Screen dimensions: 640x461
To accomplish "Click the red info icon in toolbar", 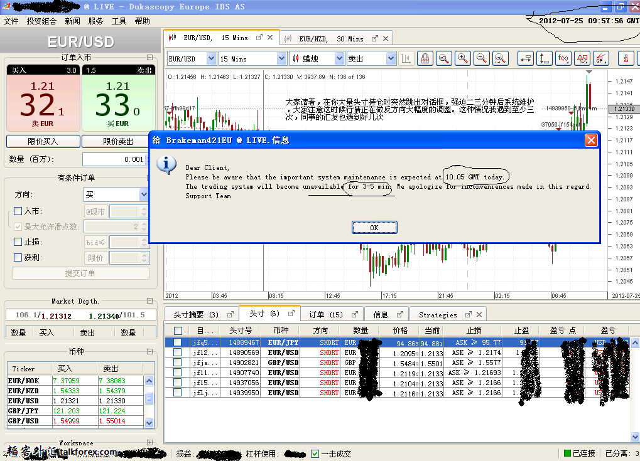I will (x=626, y=59).
